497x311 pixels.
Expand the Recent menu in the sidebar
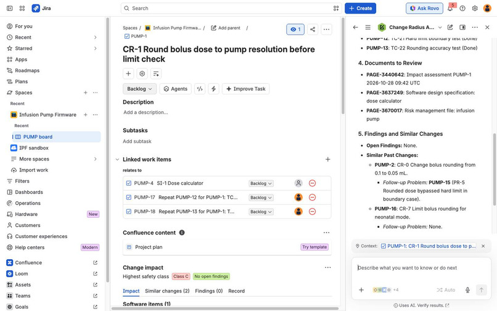click(x=95, y=38)
